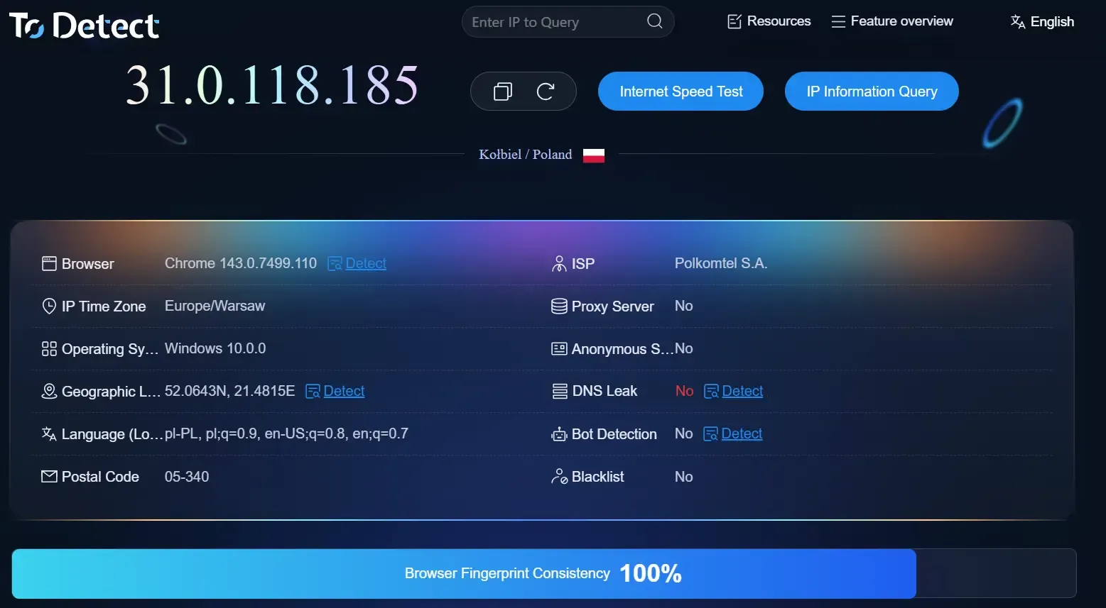Click the Poland flag icon
Viewport: 1106px width, 608px height.
[593, 155]
